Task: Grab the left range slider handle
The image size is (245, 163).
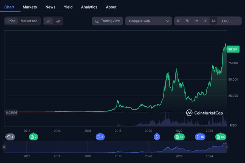Action: pyautogui.click(x=4, y=147)
